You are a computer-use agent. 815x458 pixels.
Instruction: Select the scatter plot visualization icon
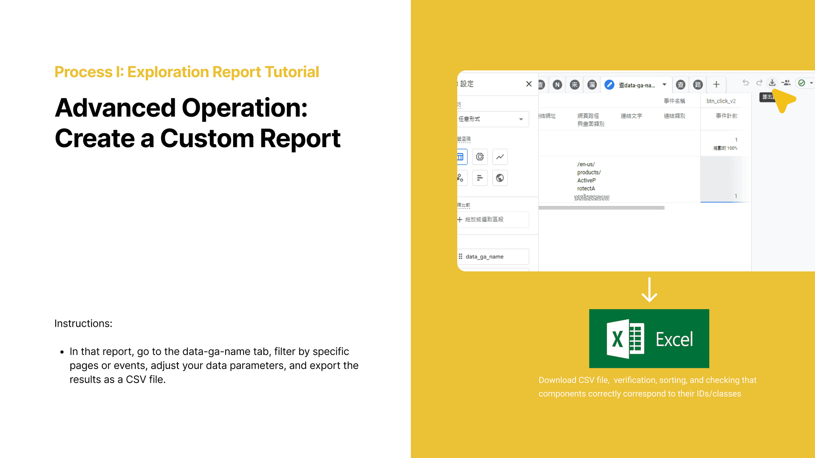point(461,178)
